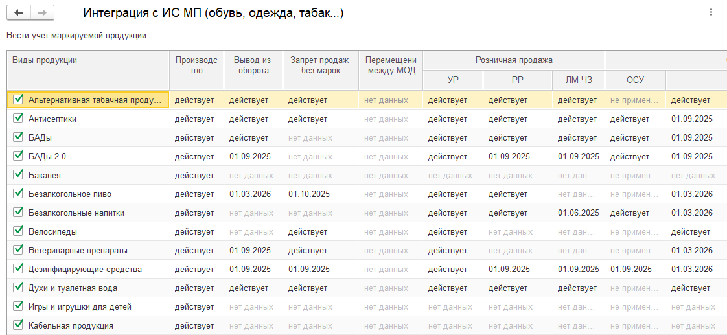Click the Вывод из оборота column header
Screen dimensions: 727x335
pos(253,65)
